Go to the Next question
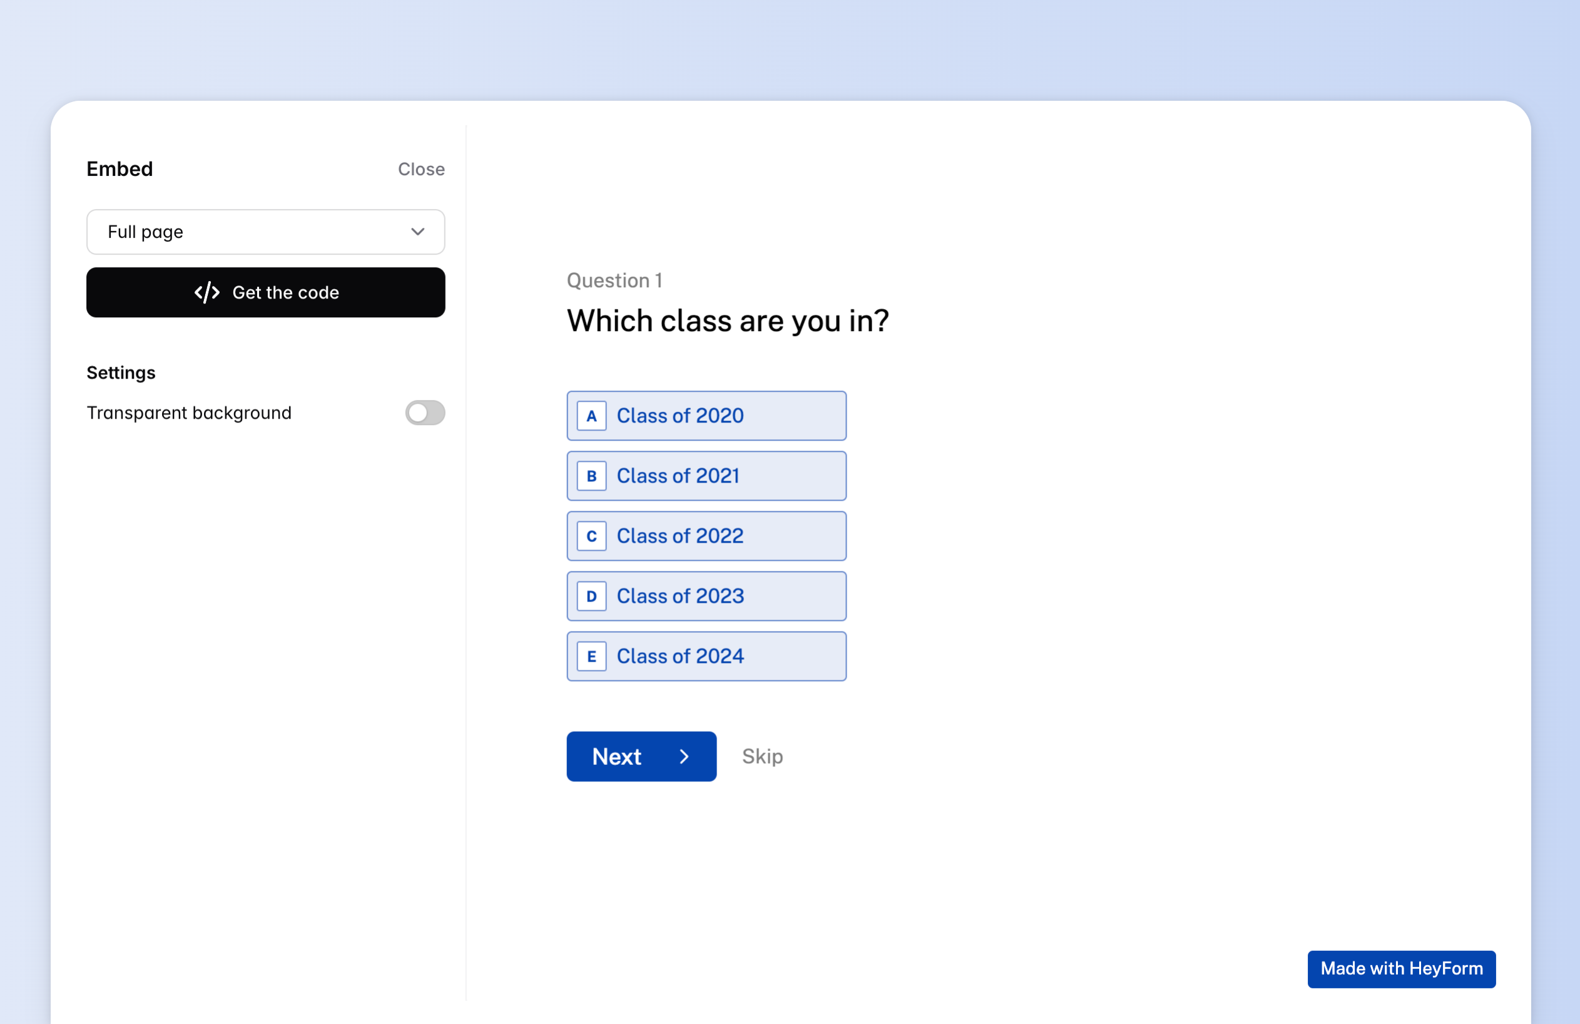The width and height of the screenshot is (1580, 1024). coord(641,756)
